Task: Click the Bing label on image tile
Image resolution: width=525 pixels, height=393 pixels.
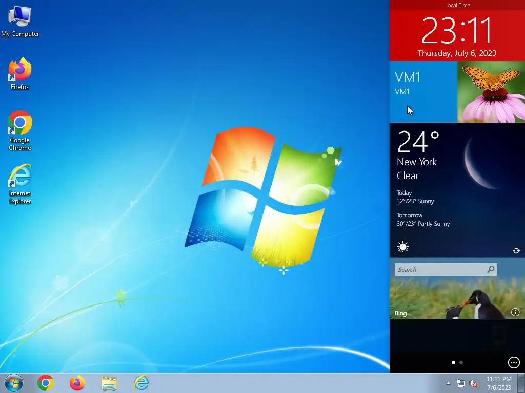Action: tap(401, 313)
